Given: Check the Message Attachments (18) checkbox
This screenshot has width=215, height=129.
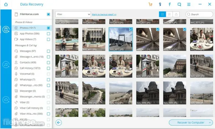Looking at the screenshot, I should tap(48, 57).
